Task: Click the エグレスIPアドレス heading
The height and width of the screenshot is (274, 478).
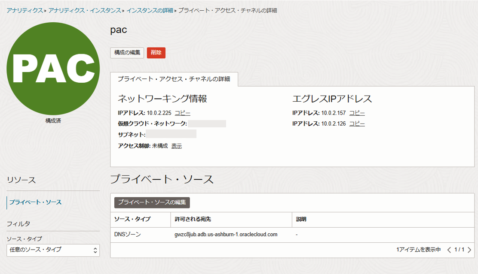Action: (x=332, y=99)
